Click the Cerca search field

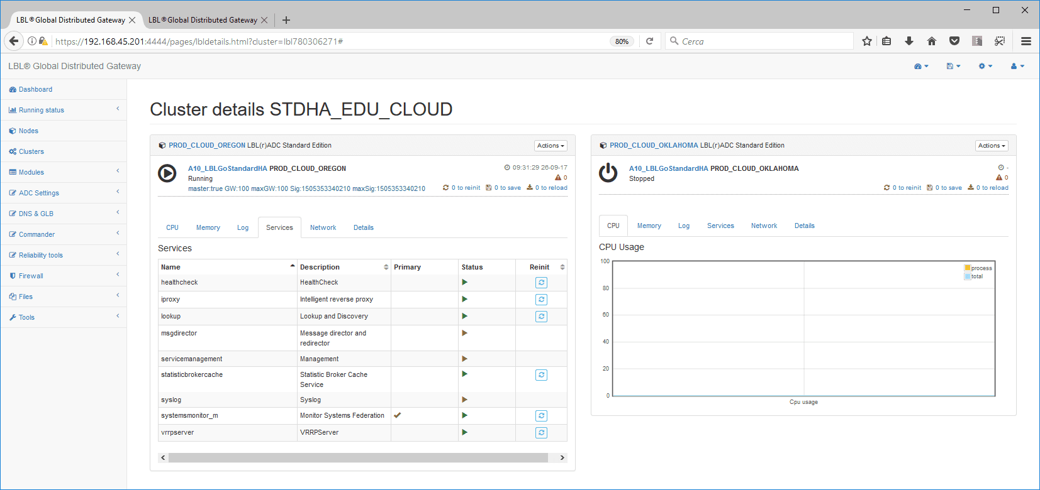[759, 41]
